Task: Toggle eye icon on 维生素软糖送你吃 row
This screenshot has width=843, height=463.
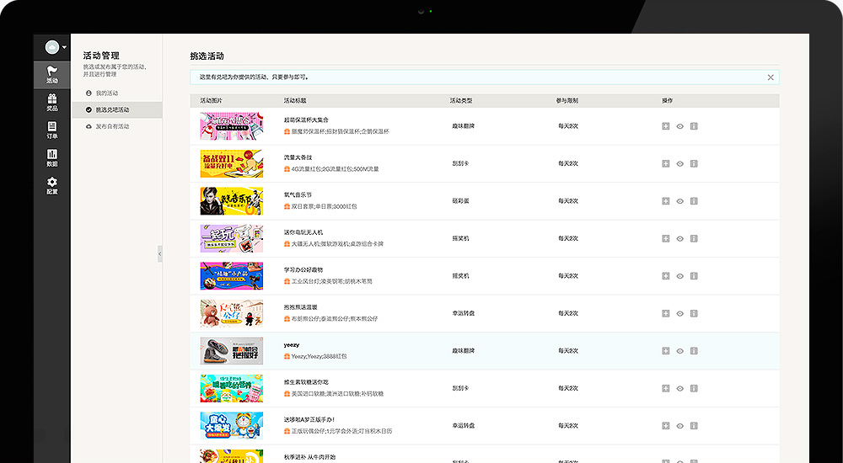Action: coord(679,388)
